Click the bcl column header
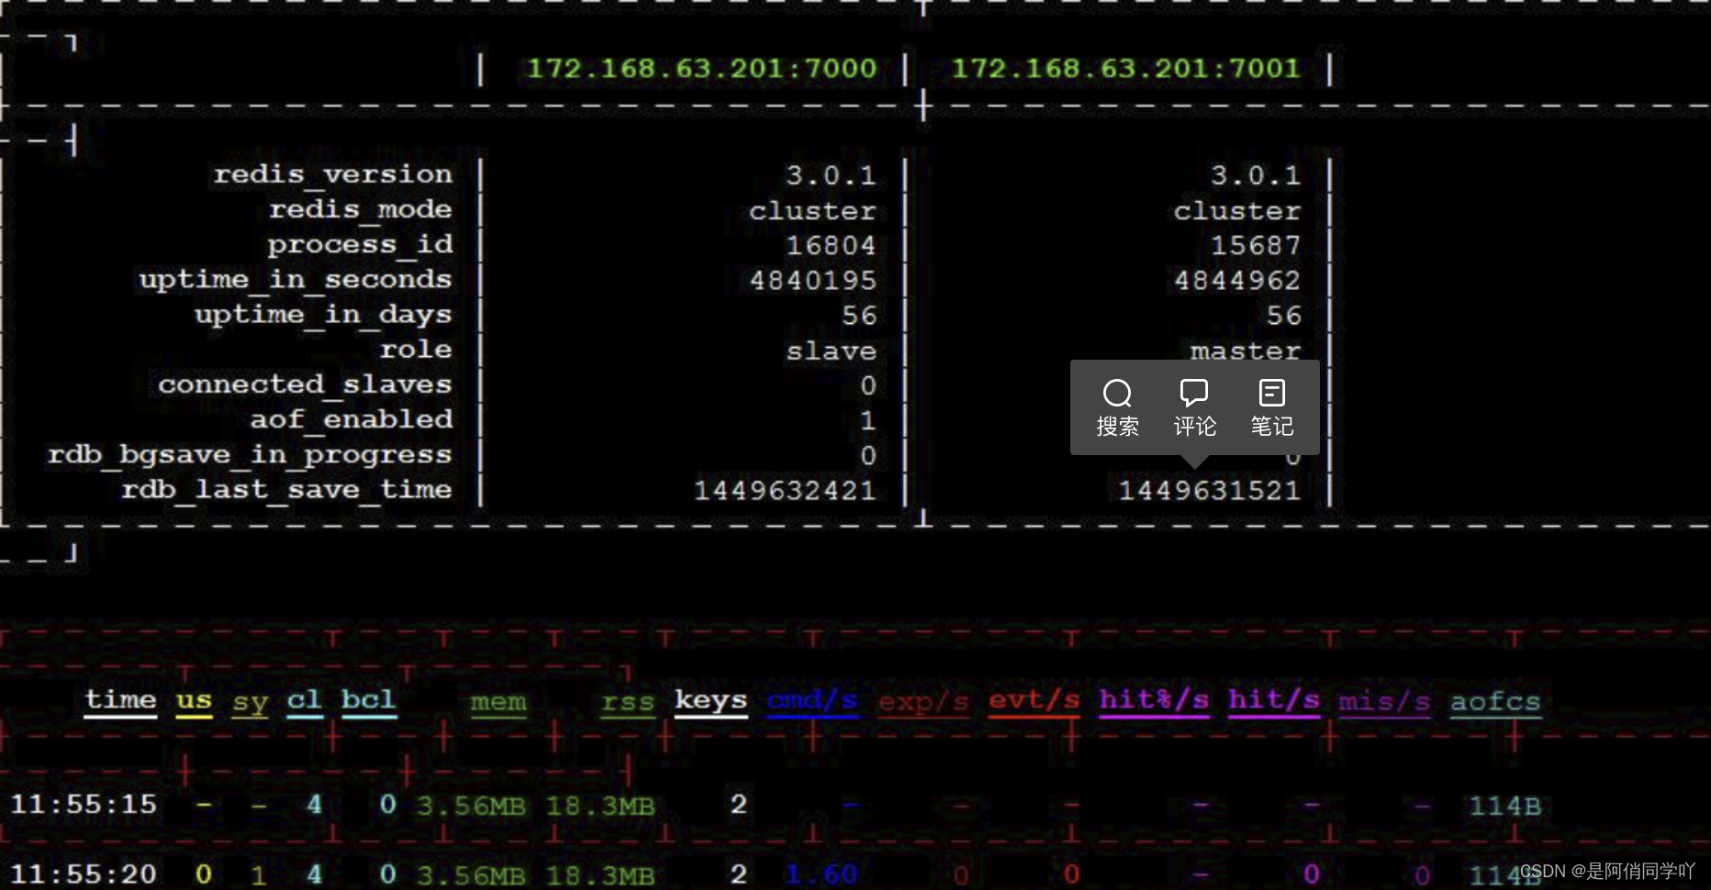 click(369, 700)
